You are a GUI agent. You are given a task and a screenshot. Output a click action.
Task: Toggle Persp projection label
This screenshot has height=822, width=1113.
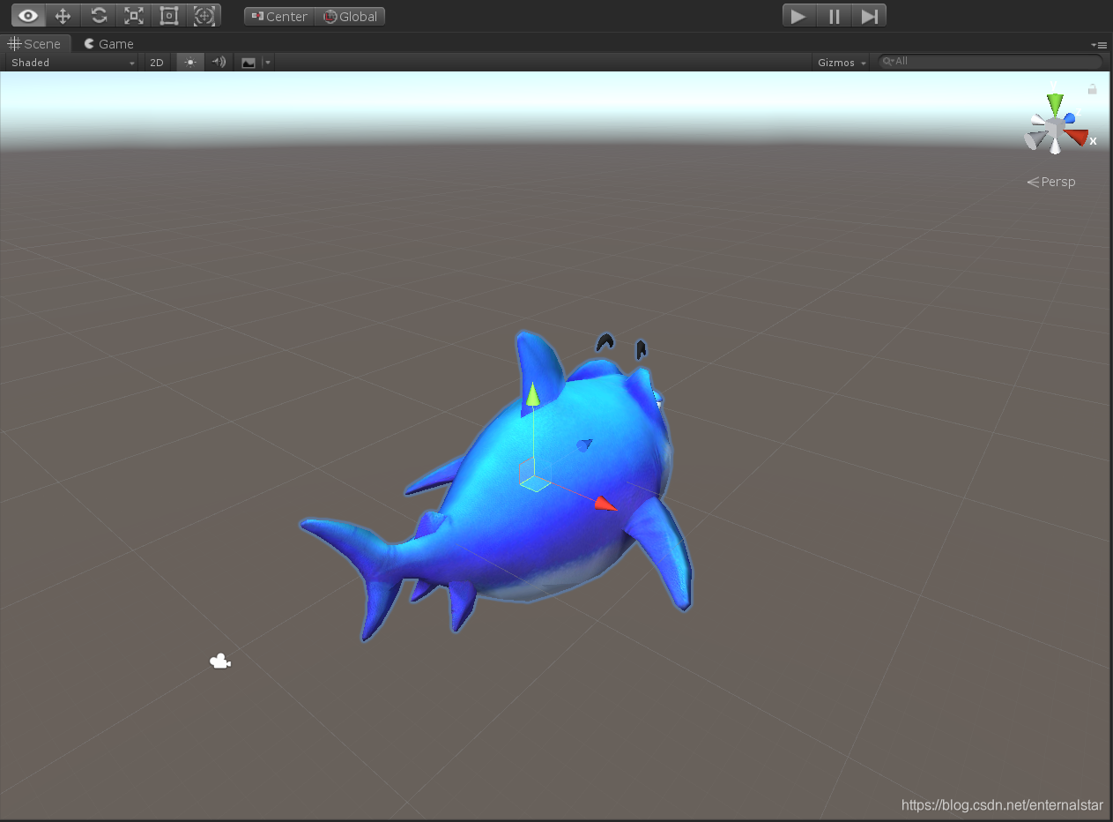(x=1051, y=182)
